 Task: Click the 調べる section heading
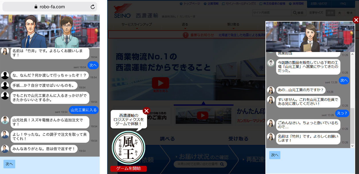coord(167,139)
